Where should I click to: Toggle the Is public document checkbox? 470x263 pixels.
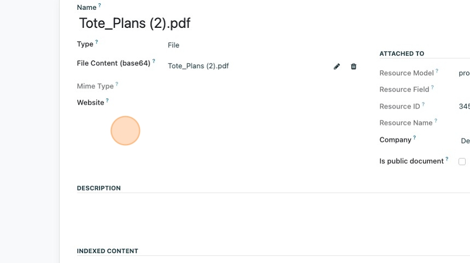tap(462, 162)
